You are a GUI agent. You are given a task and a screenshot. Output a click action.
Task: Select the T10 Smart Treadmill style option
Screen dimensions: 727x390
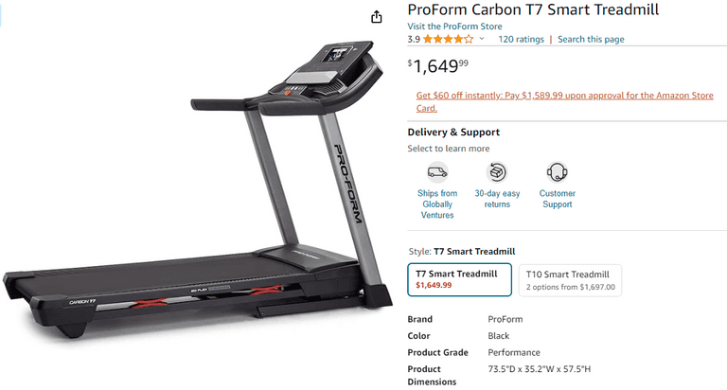570,280
